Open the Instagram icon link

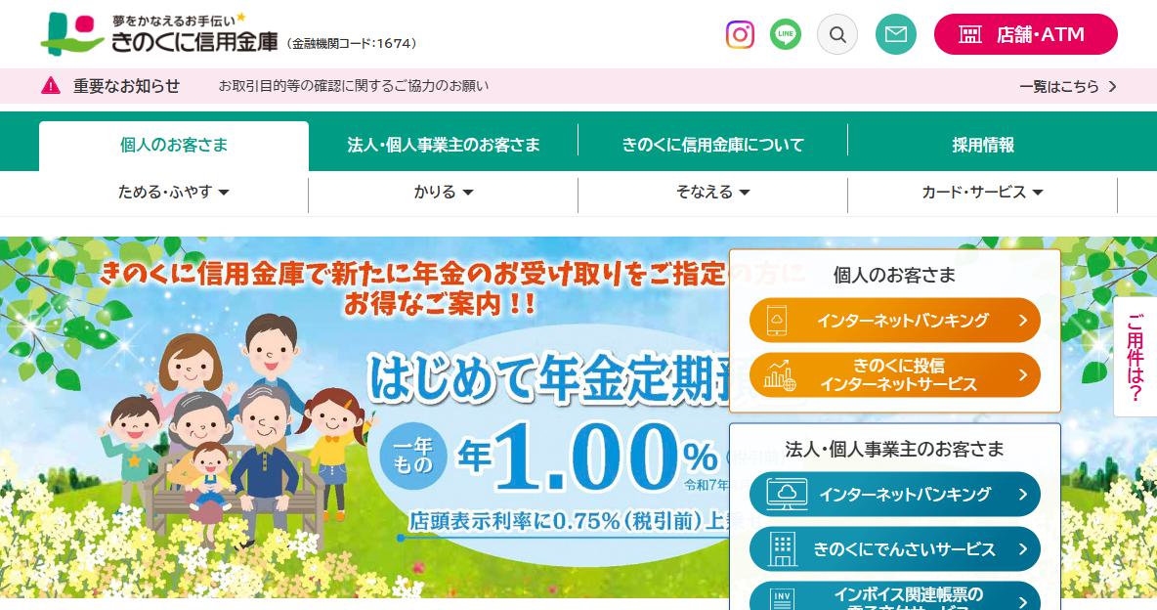click(740, 35)
